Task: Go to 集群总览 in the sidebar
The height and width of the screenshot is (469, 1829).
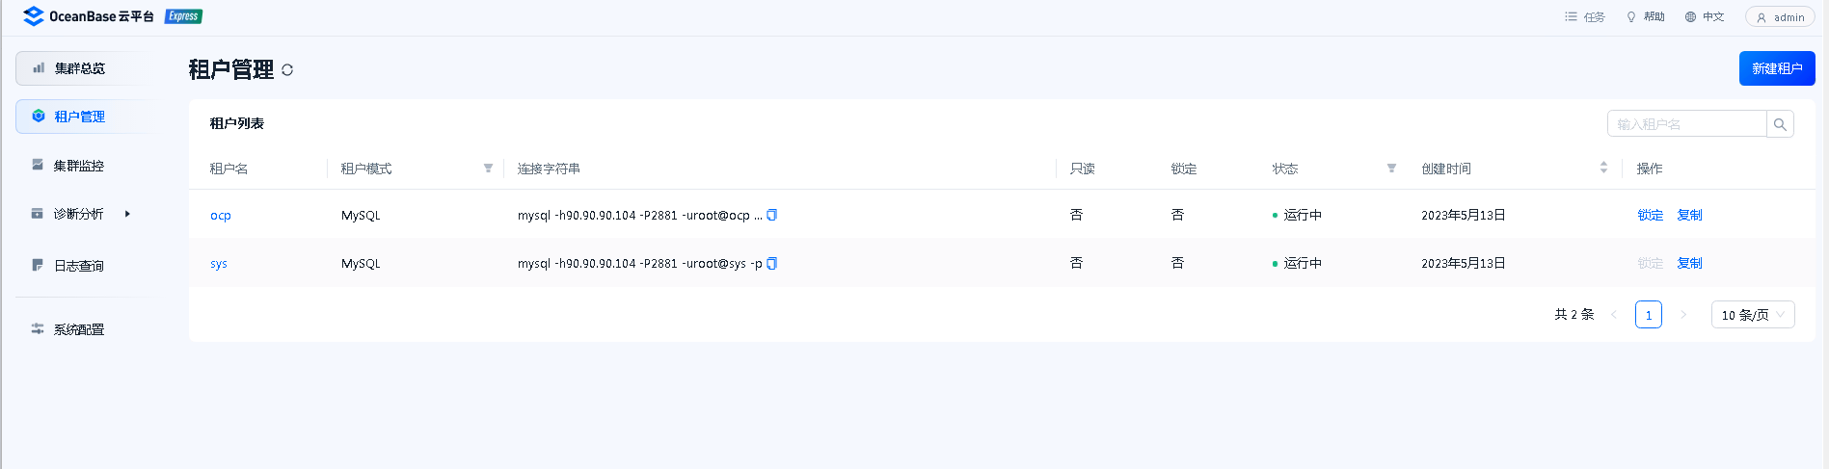Action: [x=80, y=68]
